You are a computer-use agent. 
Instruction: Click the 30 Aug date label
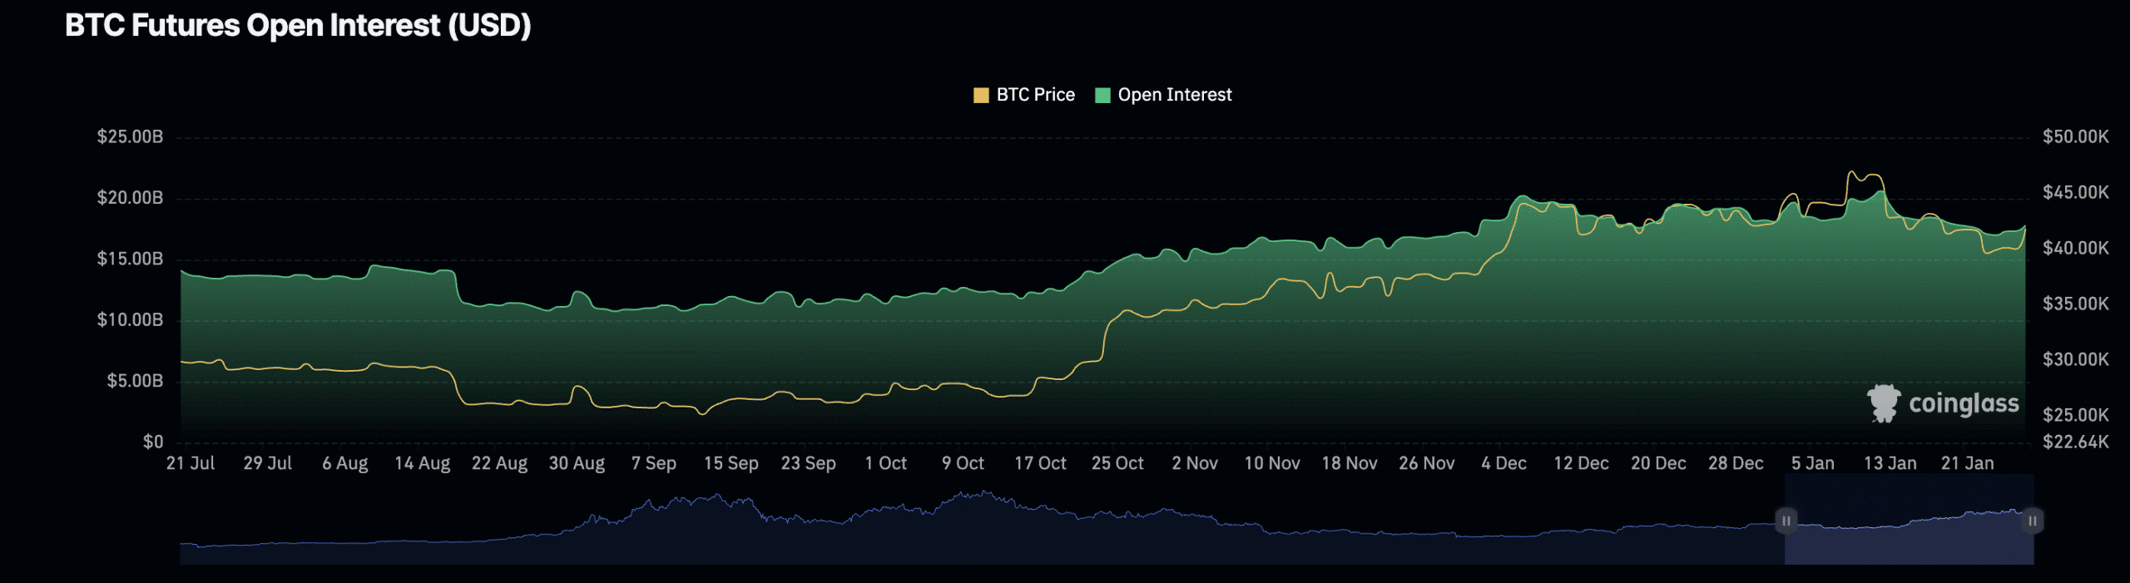pos(577,463)
